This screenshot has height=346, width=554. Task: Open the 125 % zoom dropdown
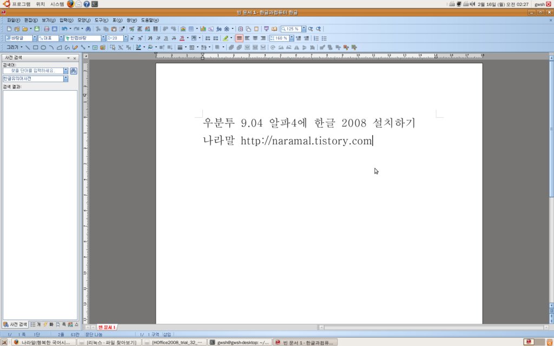click(x=304, y=29)
